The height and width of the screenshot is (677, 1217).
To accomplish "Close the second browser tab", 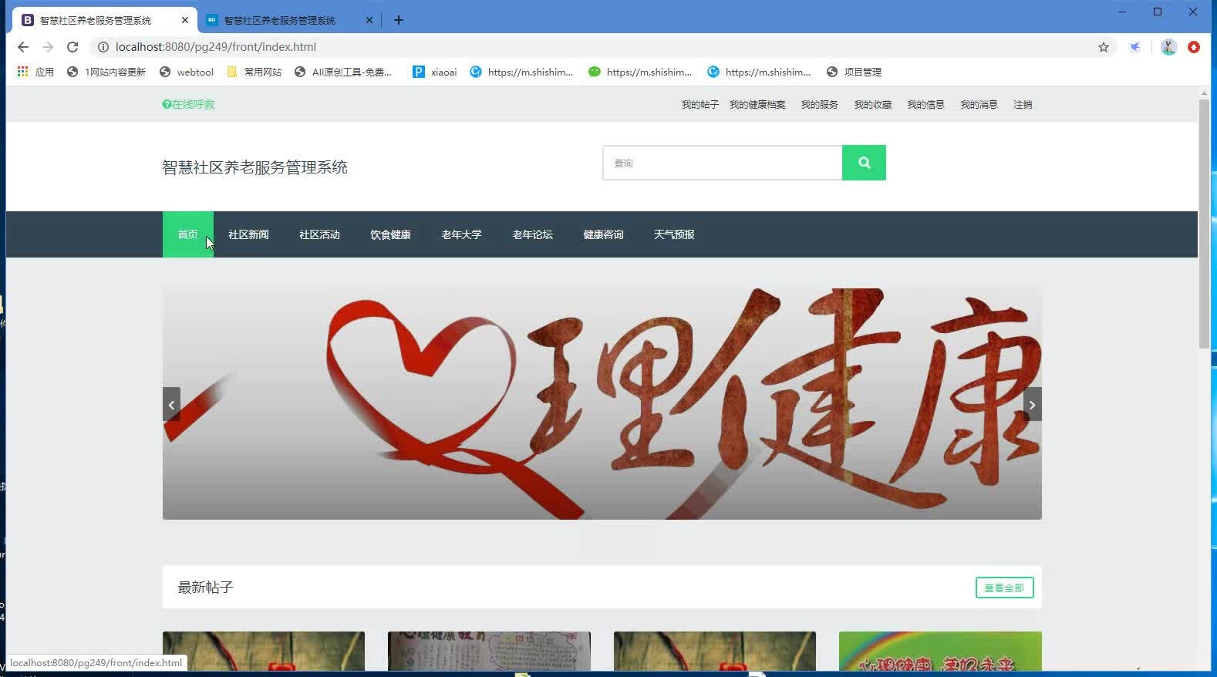I will point(369,20).
